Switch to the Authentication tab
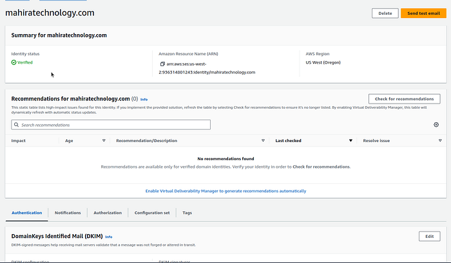This screenshot has width=451, height=263. [27, 213]
